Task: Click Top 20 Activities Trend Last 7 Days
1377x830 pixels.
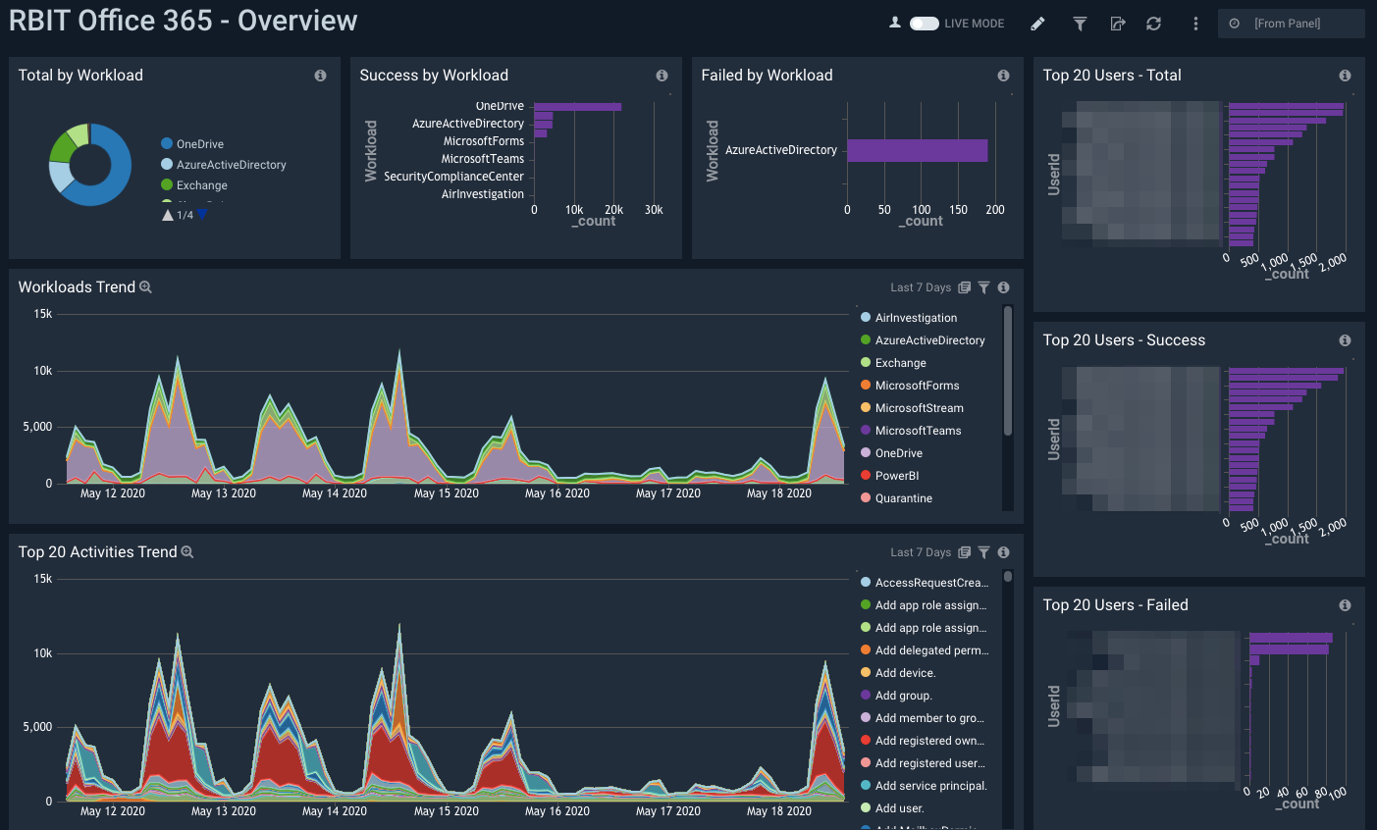Action: click(x=921, y=552)
